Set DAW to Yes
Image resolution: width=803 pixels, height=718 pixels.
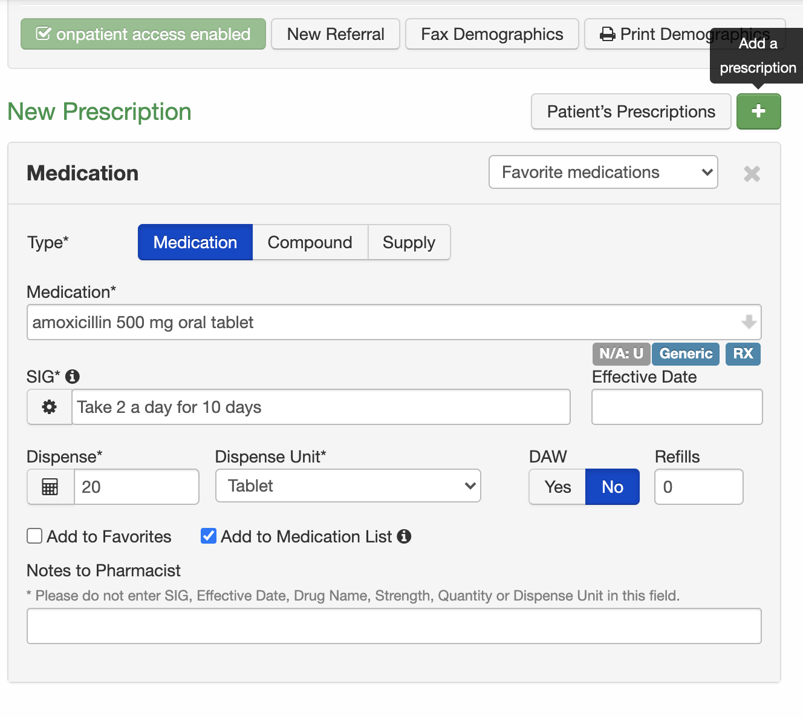[558, 487]
